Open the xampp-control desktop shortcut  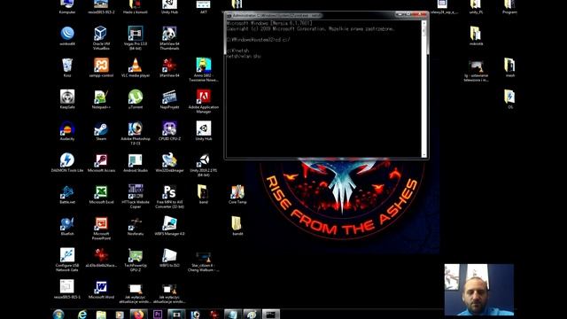pyautogui.click(x=101, y=67)
